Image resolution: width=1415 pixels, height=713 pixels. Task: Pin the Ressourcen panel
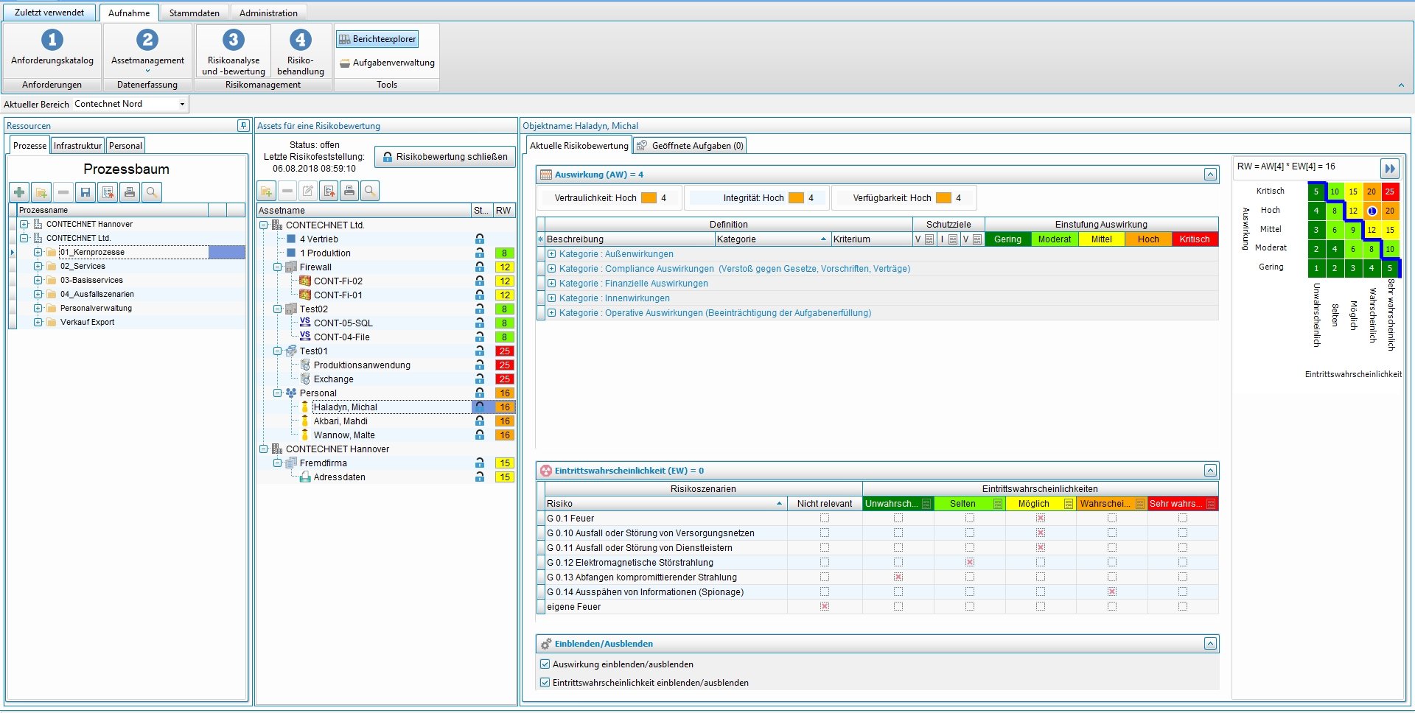point(242,126)
